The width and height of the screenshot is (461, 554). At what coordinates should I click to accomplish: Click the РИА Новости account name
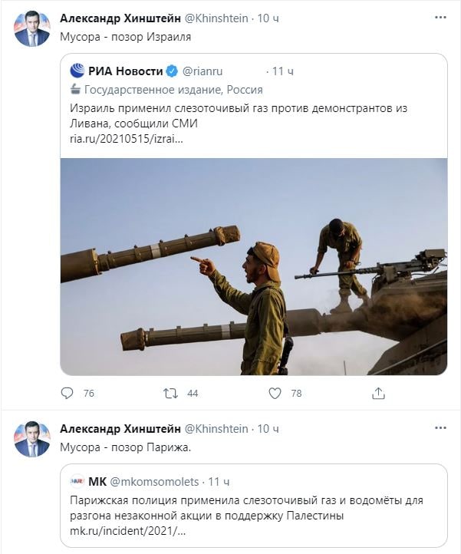pyautogui.click(x=125, y=71)
